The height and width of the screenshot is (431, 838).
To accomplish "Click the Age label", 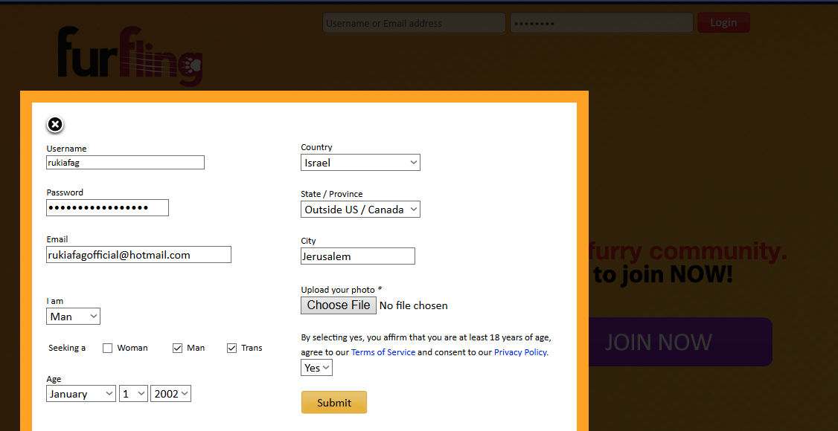I will click(x=54, y=379).
